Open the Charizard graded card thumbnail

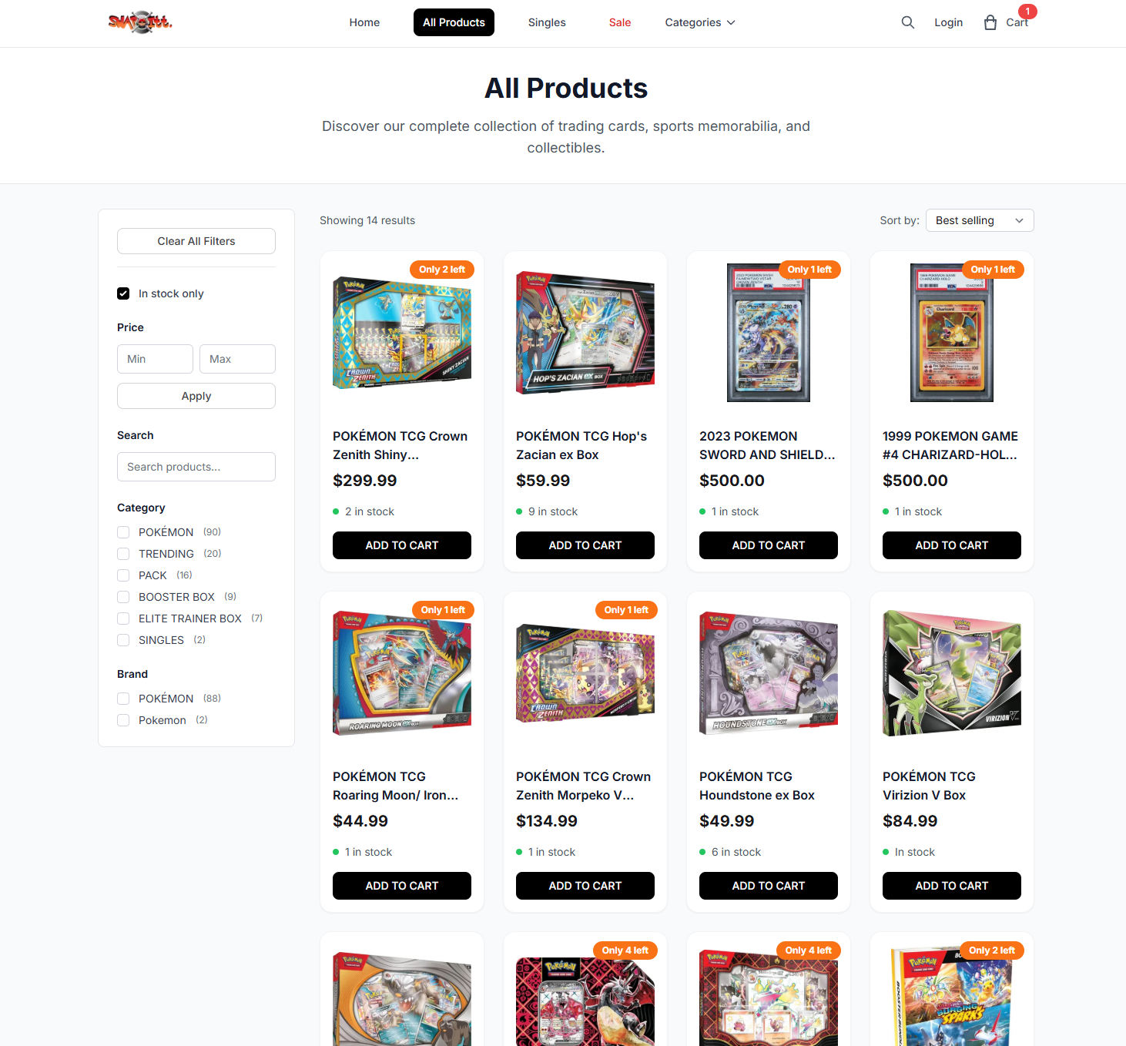(952, 333)
